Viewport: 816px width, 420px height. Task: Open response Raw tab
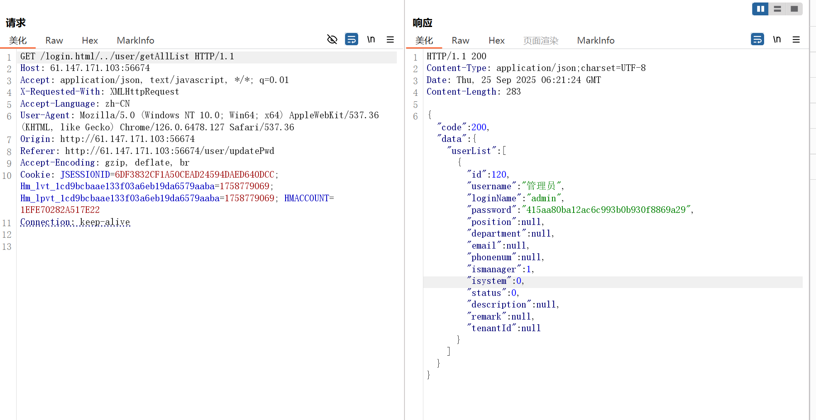pyautogui.click(x=460, y=40)
